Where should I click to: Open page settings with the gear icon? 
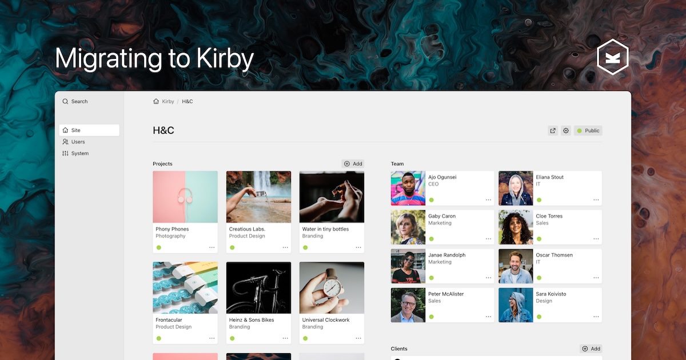pyautogui.click(x=566, y=130)
